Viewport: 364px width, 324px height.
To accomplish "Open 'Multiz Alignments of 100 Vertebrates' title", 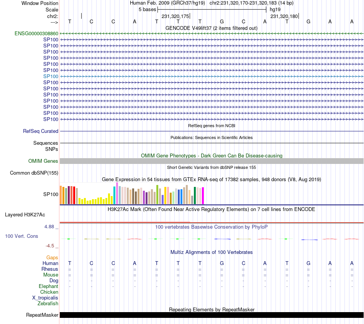I will pos(212,252).
